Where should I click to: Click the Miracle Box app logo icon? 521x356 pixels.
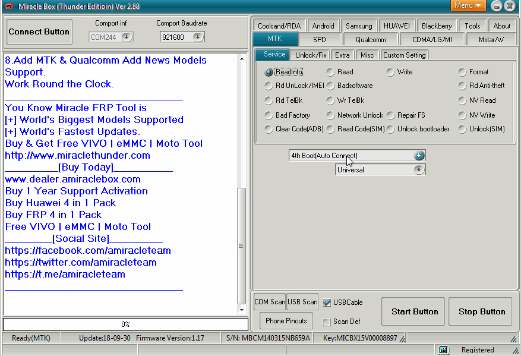pyautogui.click(x=9, y=7)
